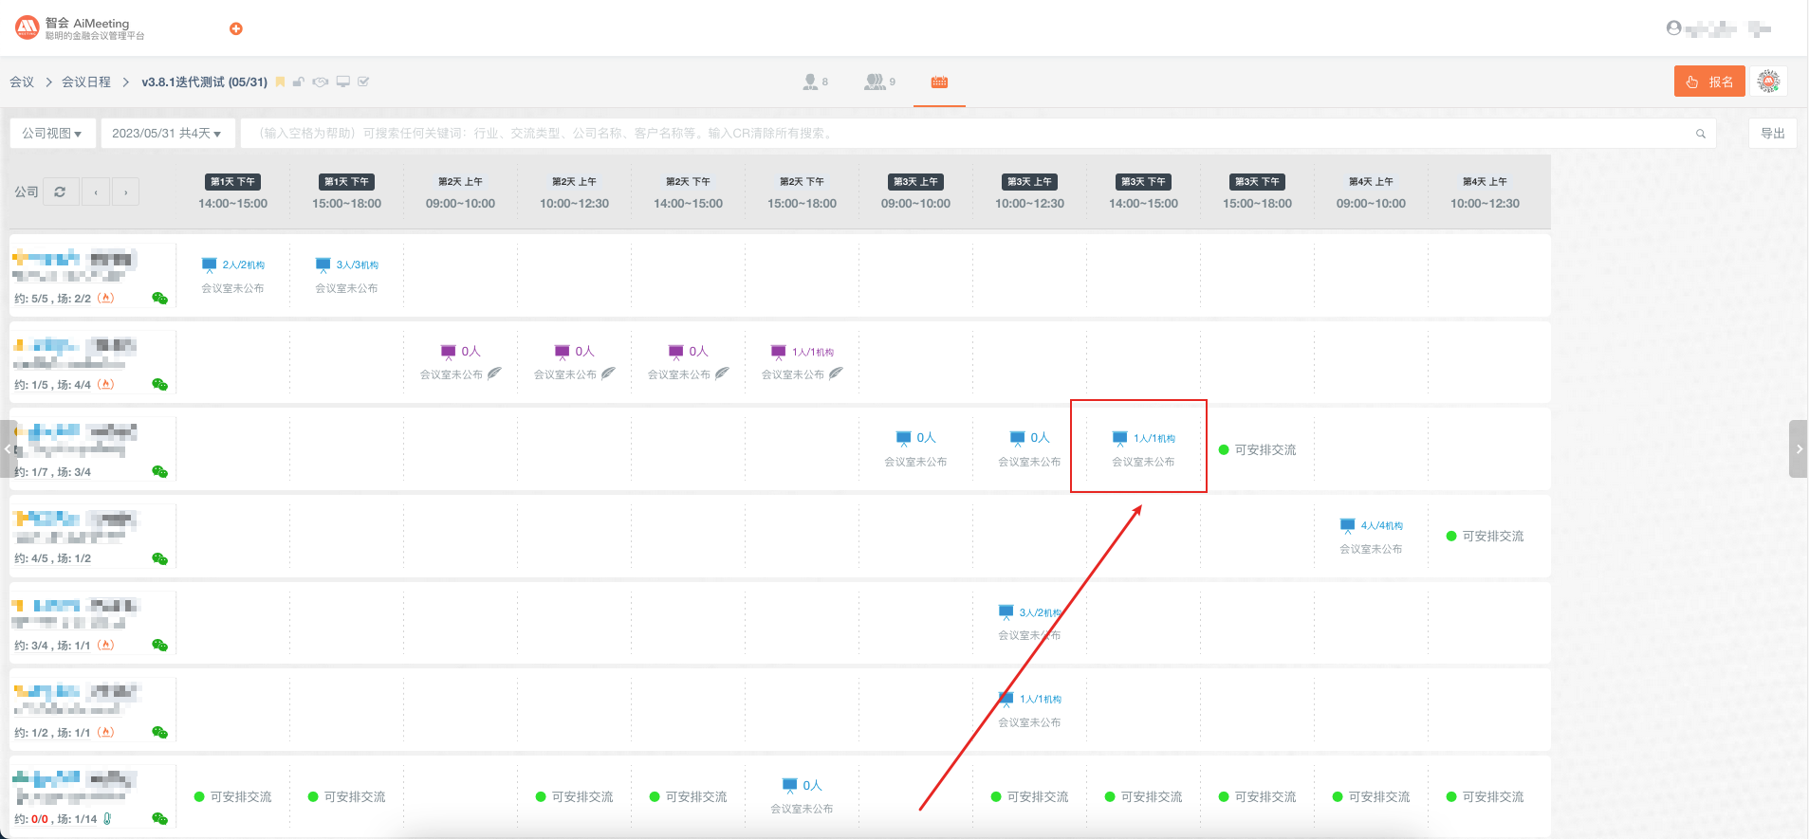The height and width of the screenshot is (839, 1809).
Task: Click the WeChat icon in 约: 1/7 row
Action: (x=159, y=472)
